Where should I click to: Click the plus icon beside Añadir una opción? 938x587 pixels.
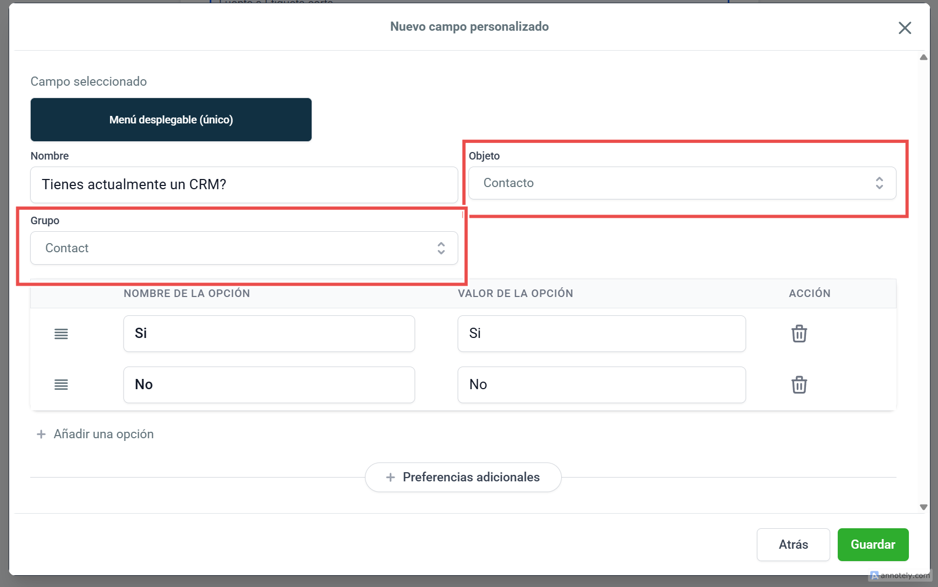pos(41,434)
